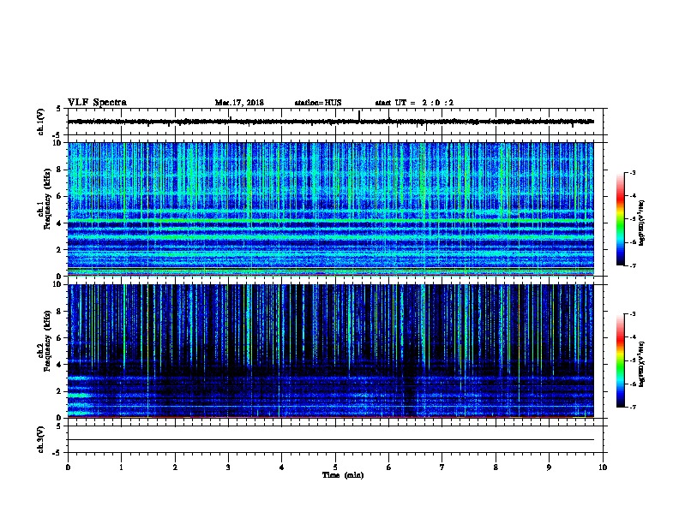
Task: Click the "5" tick on the ch.1(V) axis
Action: [60, 109]
